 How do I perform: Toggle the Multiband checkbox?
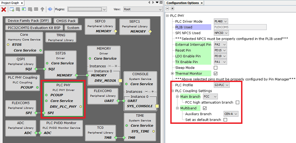(x=204, y=108)
